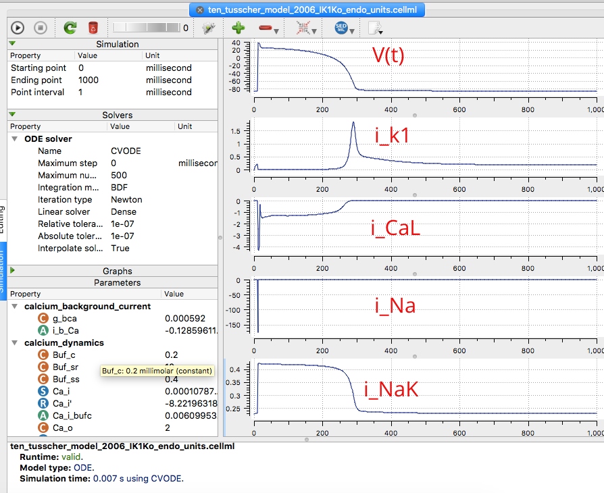
Task: Open the graph panel options dropdown arrow
Action: pyautogui.click(x=314, y=32)
